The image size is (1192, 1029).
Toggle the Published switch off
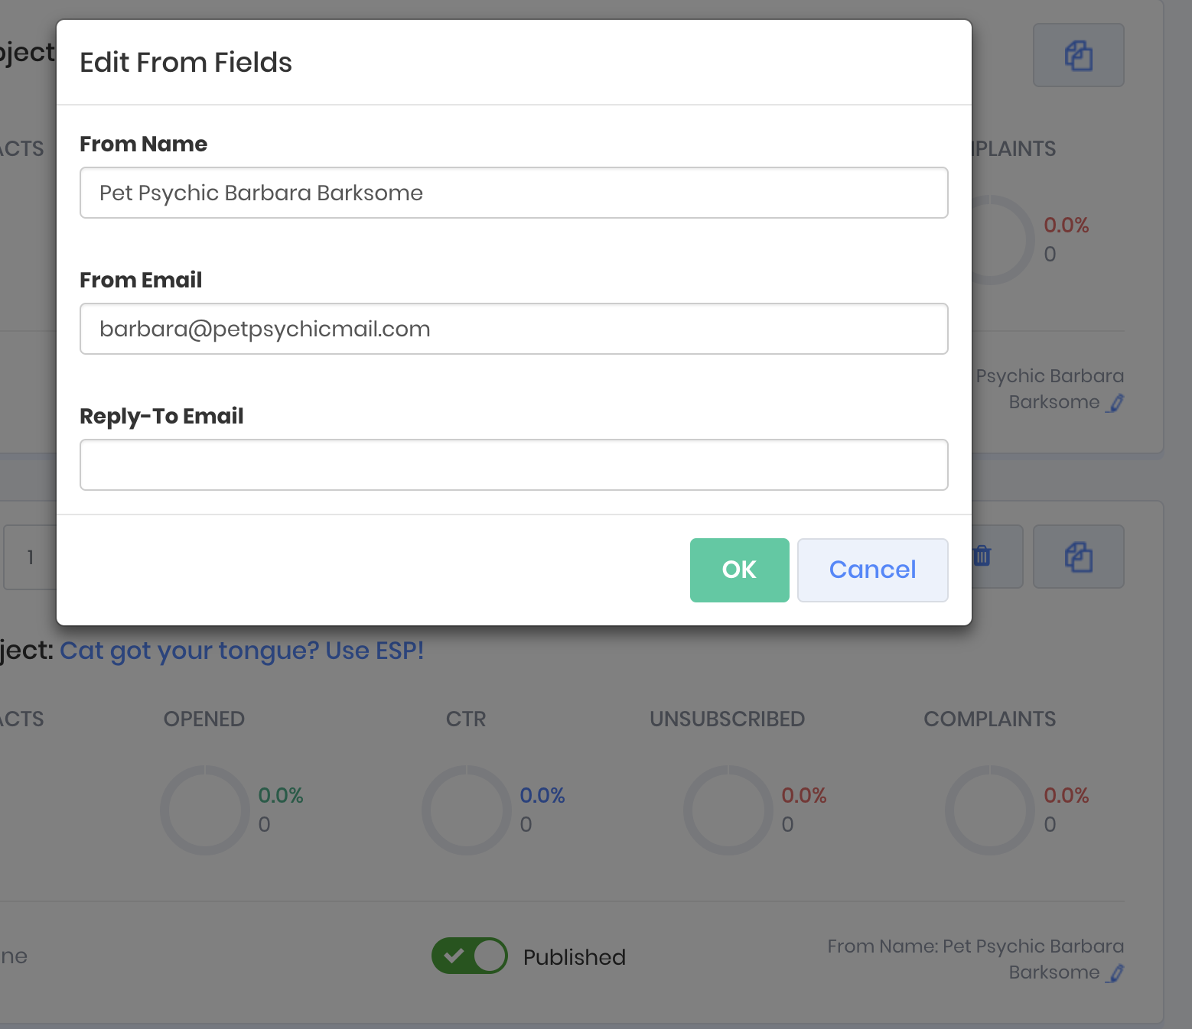click(x=469, y=956)
